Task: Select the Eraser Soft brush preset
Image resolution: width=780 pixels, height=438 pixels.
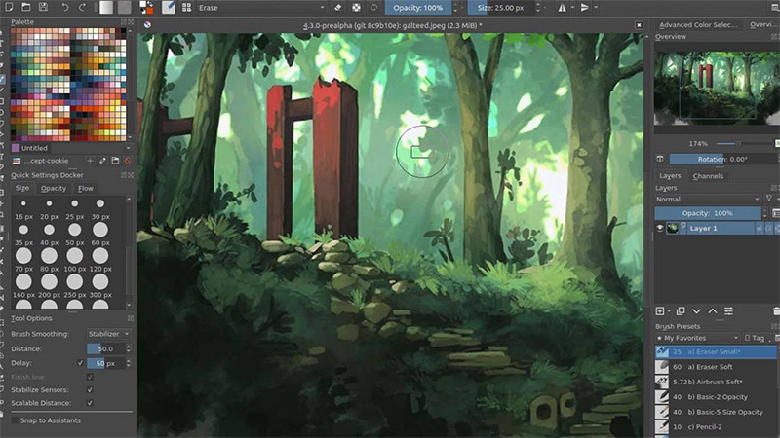Action: pyautogui.click(x=716, y=367)
